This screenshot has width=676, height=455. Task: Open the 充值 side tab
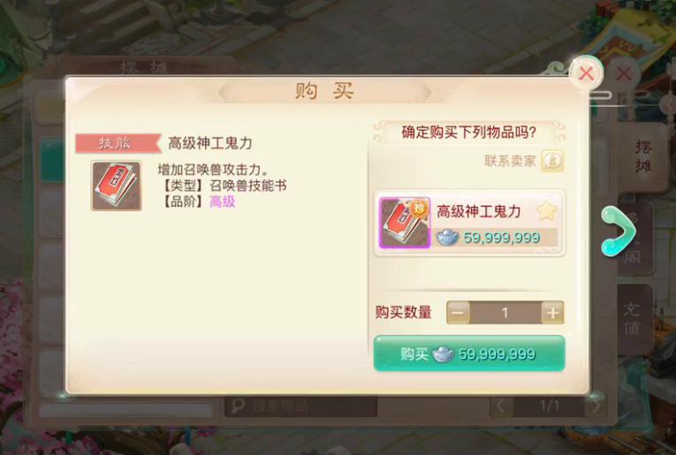point(632,319)
